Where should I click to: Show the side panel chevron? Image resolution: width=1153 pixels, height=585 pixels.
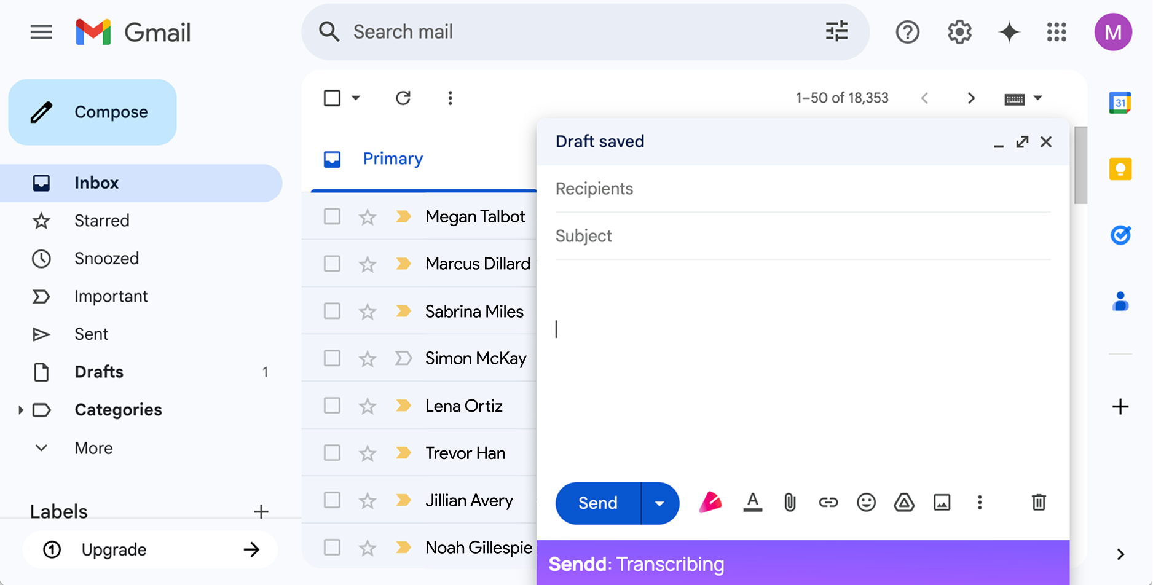coord(1120,554)
